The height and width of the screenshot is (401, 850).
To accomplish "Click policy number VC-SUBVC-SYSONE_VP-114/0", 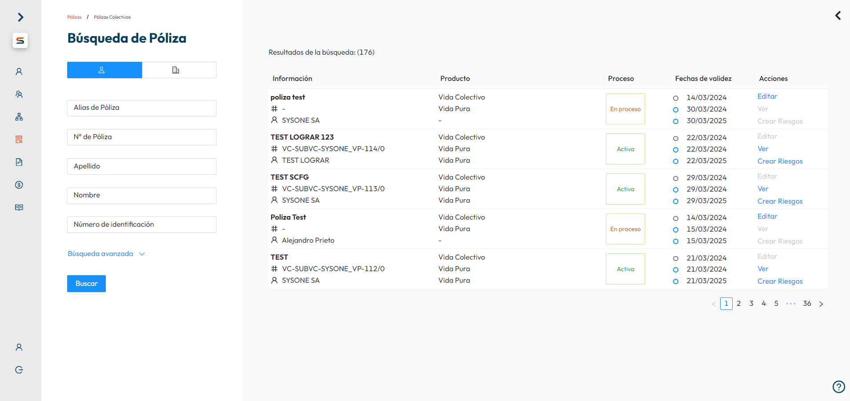I will pos(333,149).
